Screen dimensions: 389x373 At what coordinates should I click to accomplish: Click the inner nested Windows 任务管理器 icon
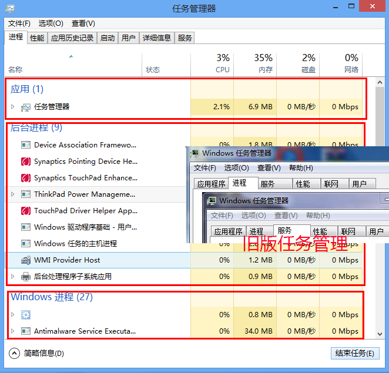point(212,200)
